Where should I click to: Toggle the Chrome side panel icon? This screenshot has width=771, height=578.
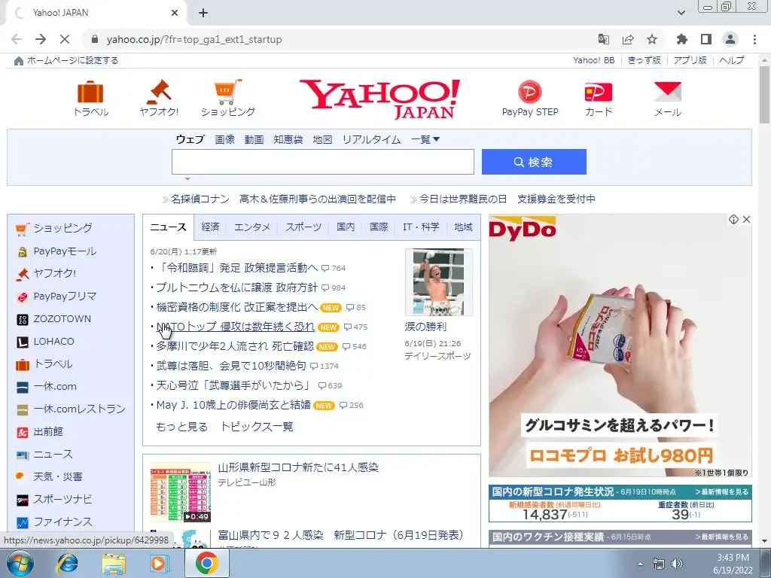coord(706,39)
